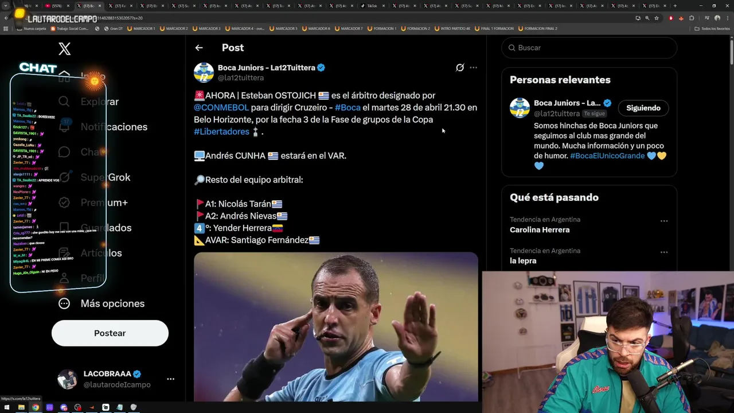The width and height of the screenshot is (734, 413).
Task: Open the referee photo in the post
Action: 335,327
